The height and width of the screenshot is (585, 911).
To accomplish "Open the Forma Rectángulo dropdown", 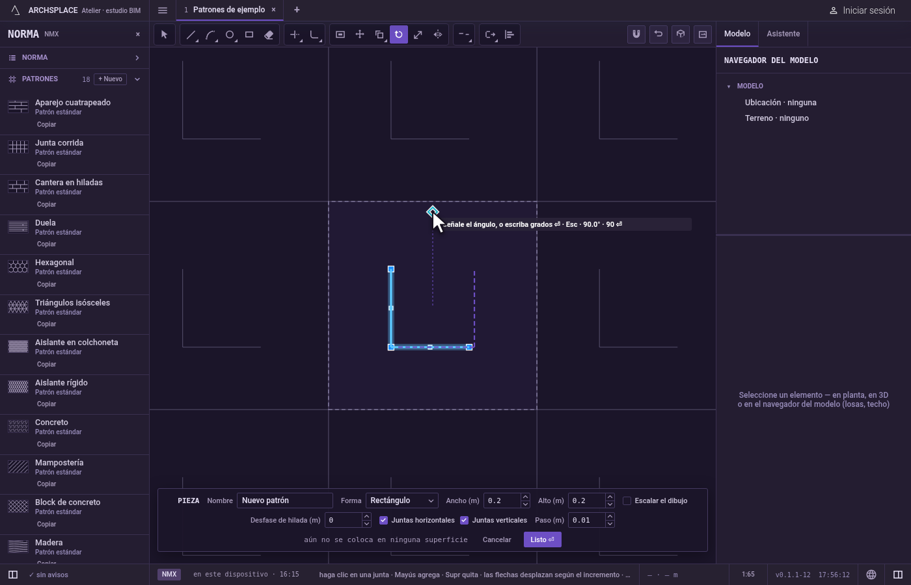I will (x=401, y=500).
